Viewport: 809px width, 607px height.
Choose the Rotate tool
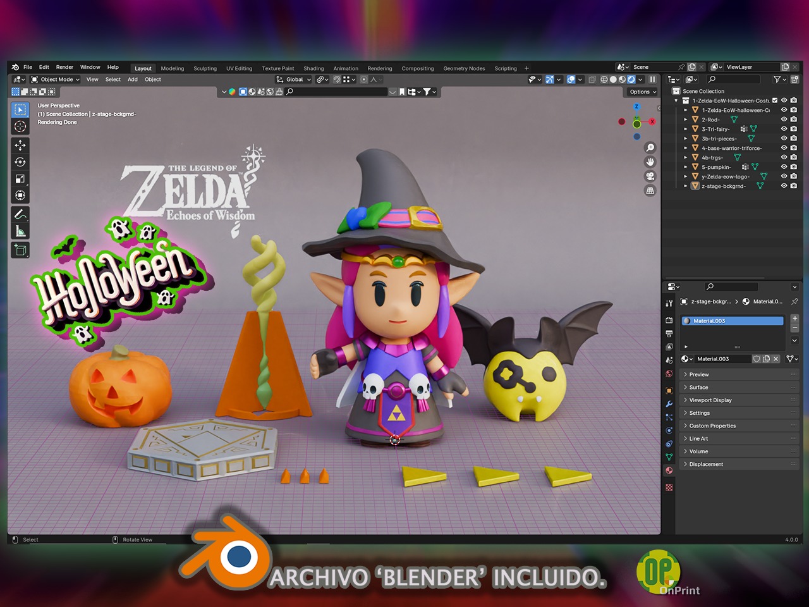[20, 162]
